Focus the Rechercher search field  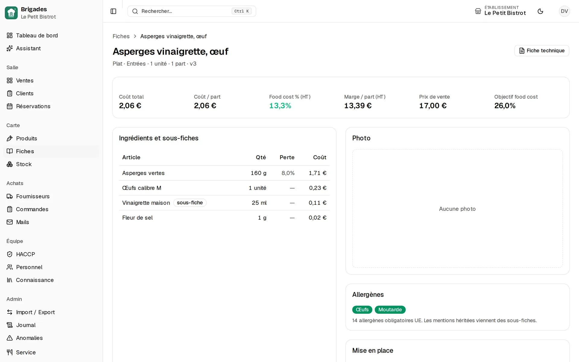(x=191, y=11)
